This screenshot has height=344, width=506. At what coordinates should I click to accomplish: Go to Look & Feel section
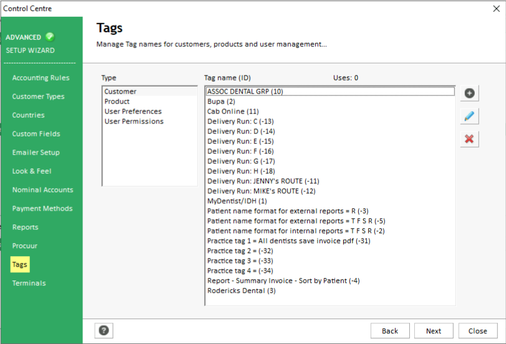tap(32, 171)
